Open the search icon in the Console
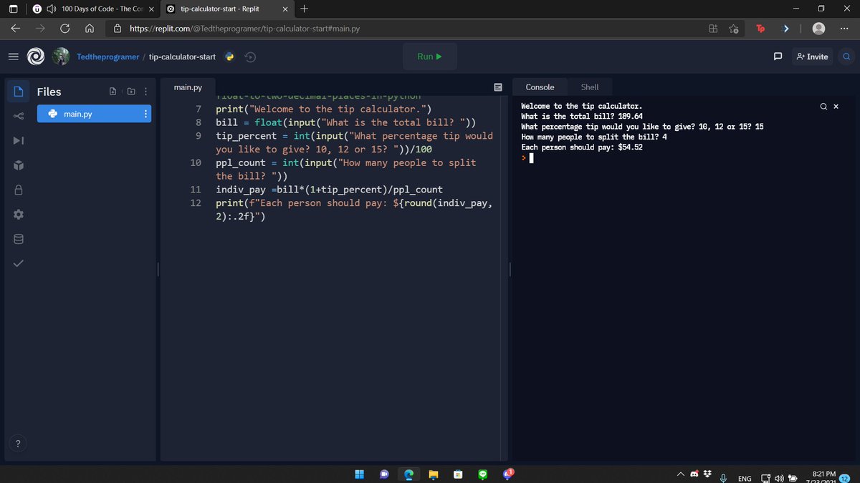860x483 pixels. point(823,106)
